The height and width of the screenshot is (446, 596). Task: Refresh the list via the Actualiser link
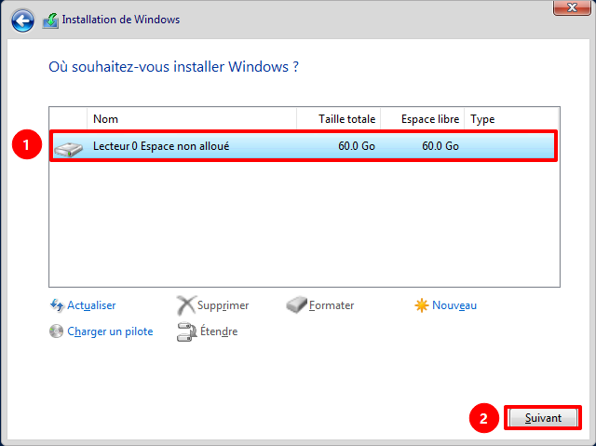[x=91, y=305]
